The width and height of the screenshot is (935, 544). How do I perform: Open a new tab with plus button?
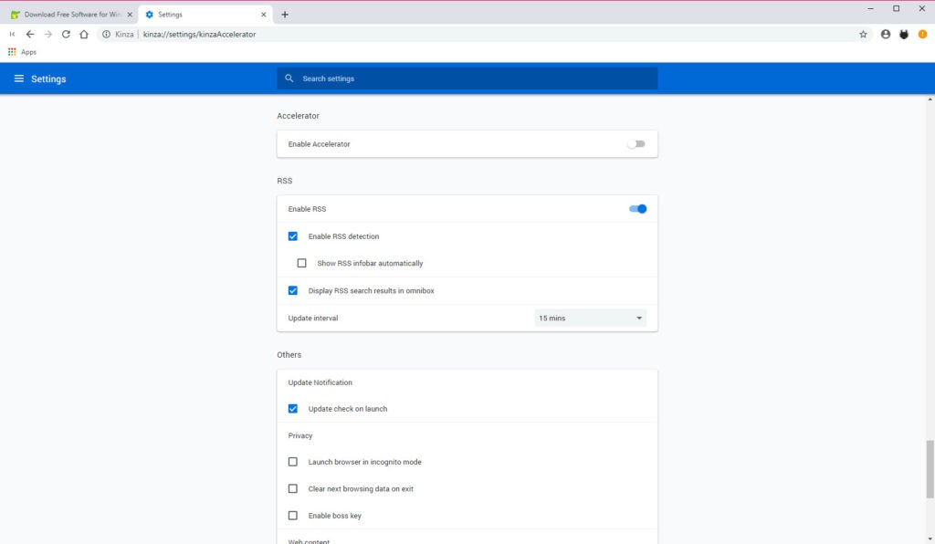(x=285, y=15)
